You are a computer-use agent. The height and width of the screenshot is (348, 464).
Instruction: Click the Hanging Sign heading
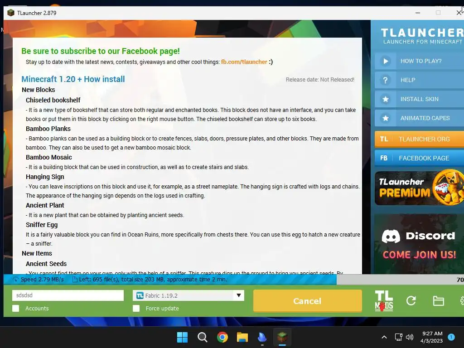tap(45, 177)
